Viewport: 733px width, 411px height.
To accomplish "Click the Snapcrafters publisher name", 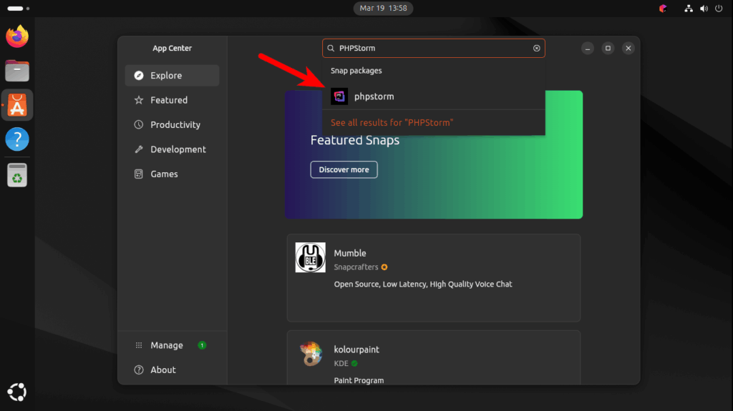I will click(356, 267).
